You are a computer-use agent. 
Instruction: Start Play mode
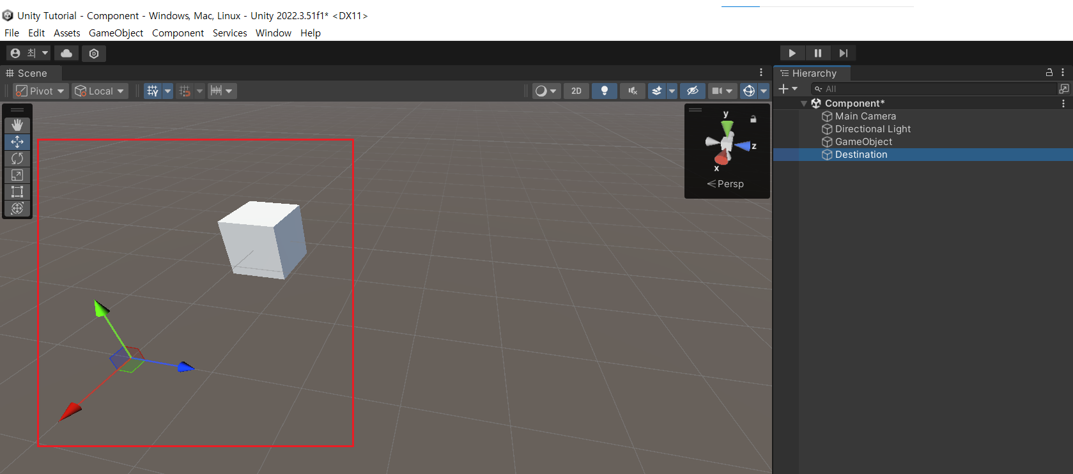tap(792, 53)
